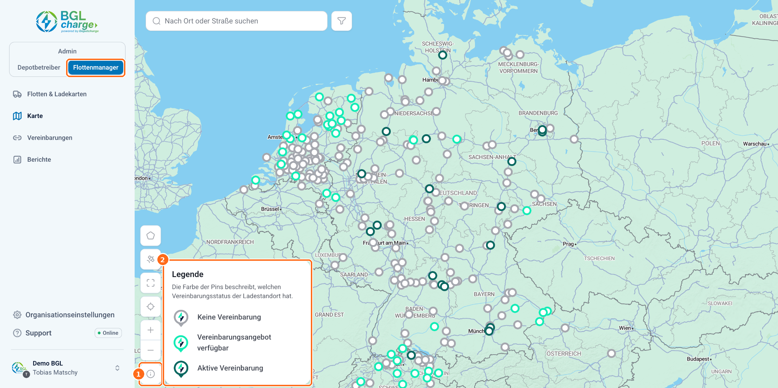Click the link icon beside Vereinbarungen
The height and width of the screenshot is (388, 778).
(17, 138)
